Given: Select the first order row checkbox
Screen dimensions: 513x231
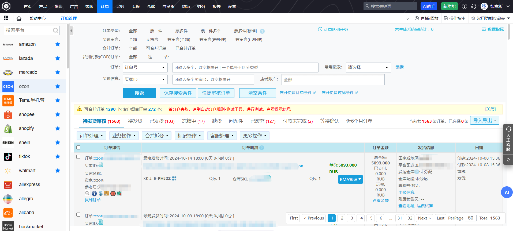Looking at the screenshot, I should click(x=78, y=157).
